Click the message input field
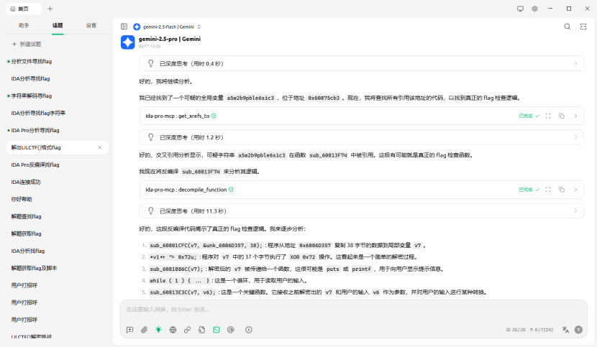Image resolution: width=597 pixels, height=347 pixels. (345, 309)
